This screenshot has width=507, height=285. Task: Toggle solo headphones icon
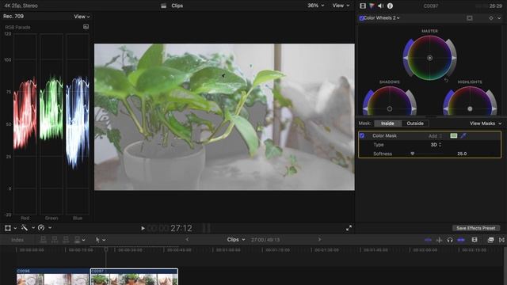click(450, 240)
